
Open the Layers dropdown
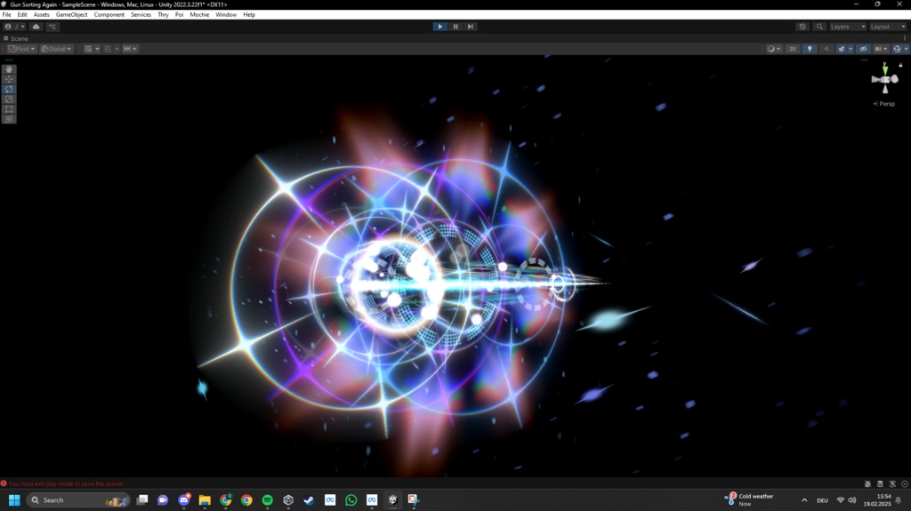[848, 27]
